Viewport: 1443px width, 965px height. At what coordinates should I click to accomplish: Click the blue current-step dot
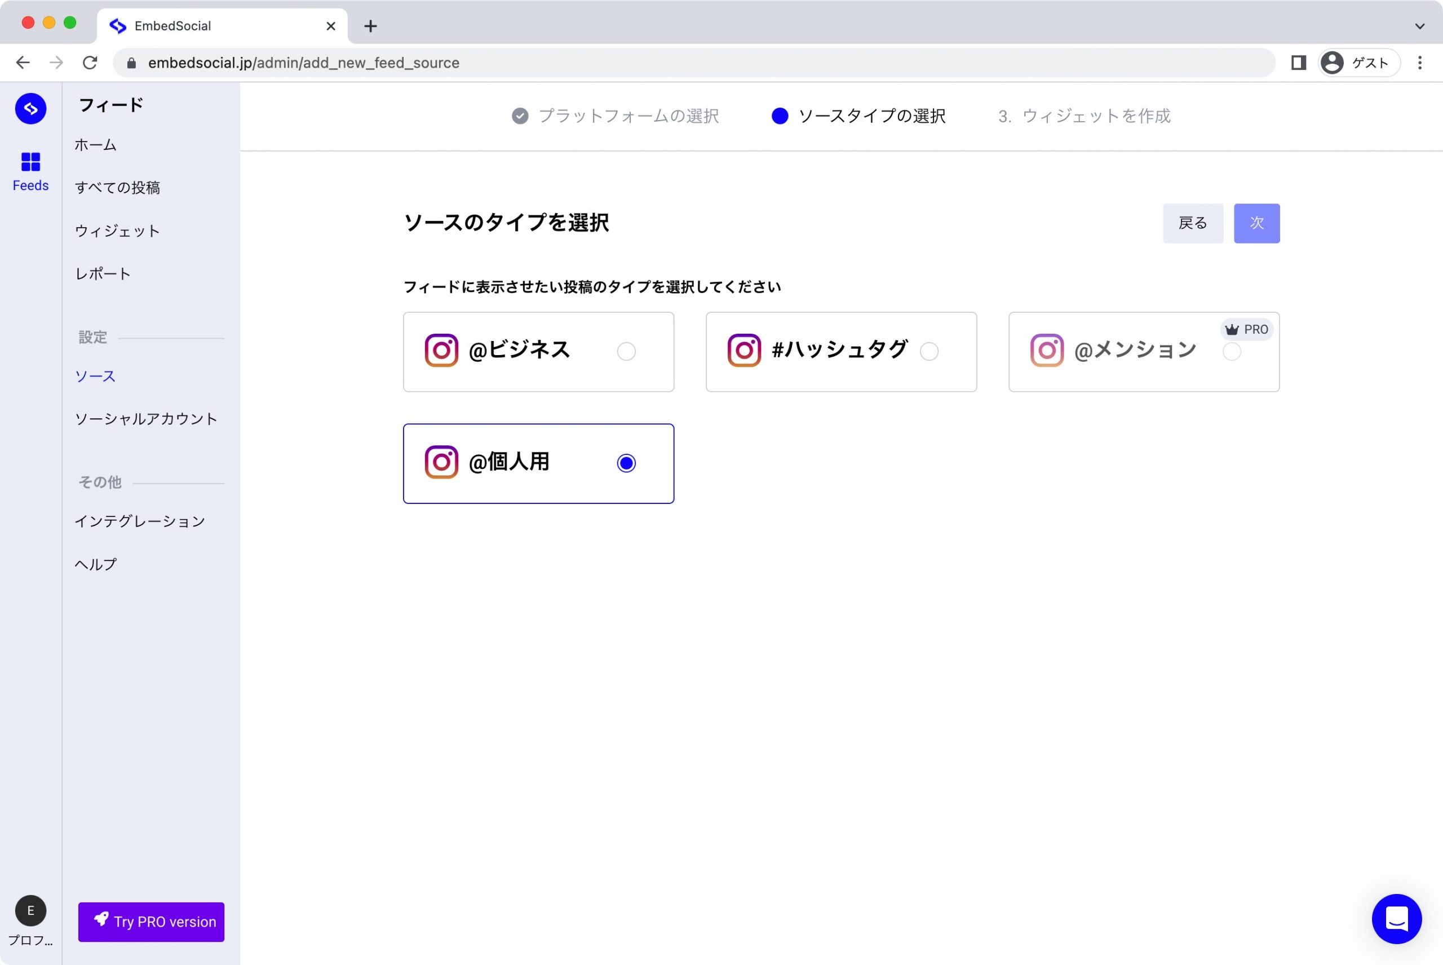[x=780, y=116]
